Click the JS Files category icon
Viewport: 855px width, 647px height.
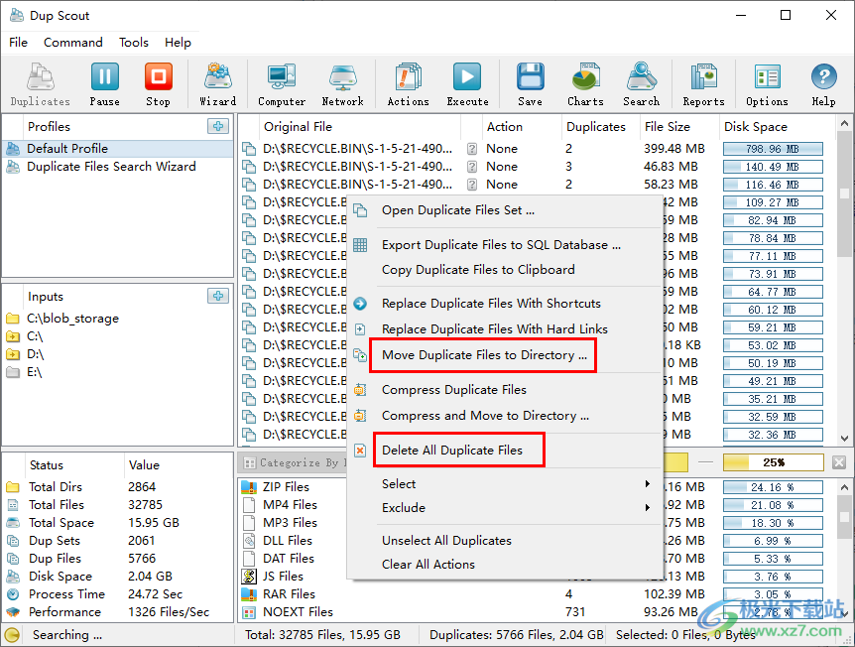(x=249, y=577)
